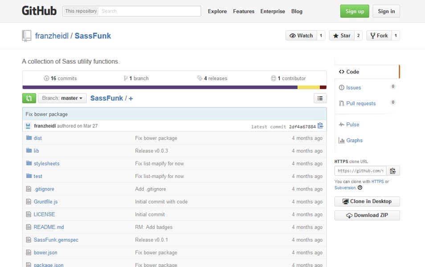Viewport: 425px width, 267px height.
Task: Open the Subversion help question-mark icon
Action: [x=360, y=187]
